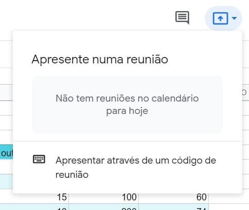Image resolution: width=249 pixels, height=210 pixels.
Task: Select the cut-off cell below 15
Action: (35, 207)
